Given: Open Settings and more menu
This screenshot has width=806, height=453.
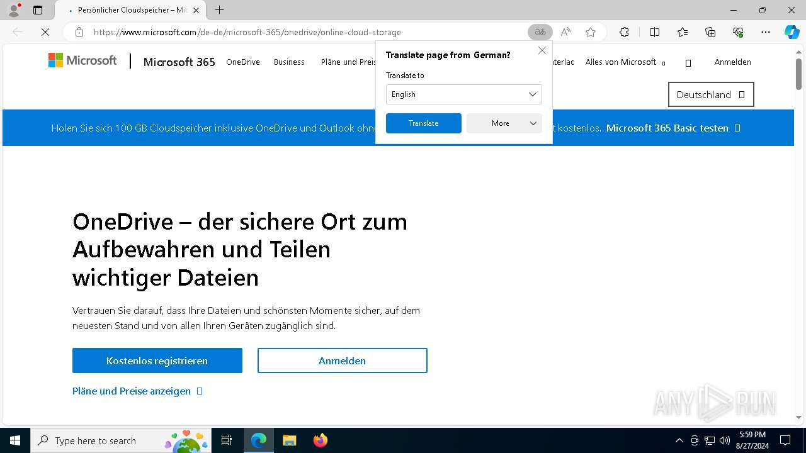Looking at the screenshot, I should tap(766, 32).
